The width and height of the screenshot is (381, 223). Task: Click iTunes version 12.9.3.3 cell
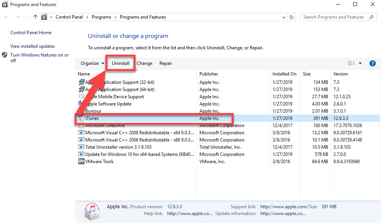[341, 118]
